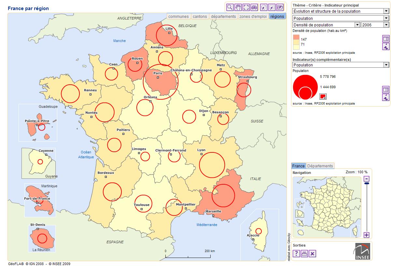
Task: Click the last map toolbar icon
Action: 280,7
